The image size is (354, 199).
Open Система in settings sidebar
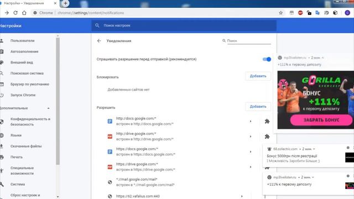point(18,184)
